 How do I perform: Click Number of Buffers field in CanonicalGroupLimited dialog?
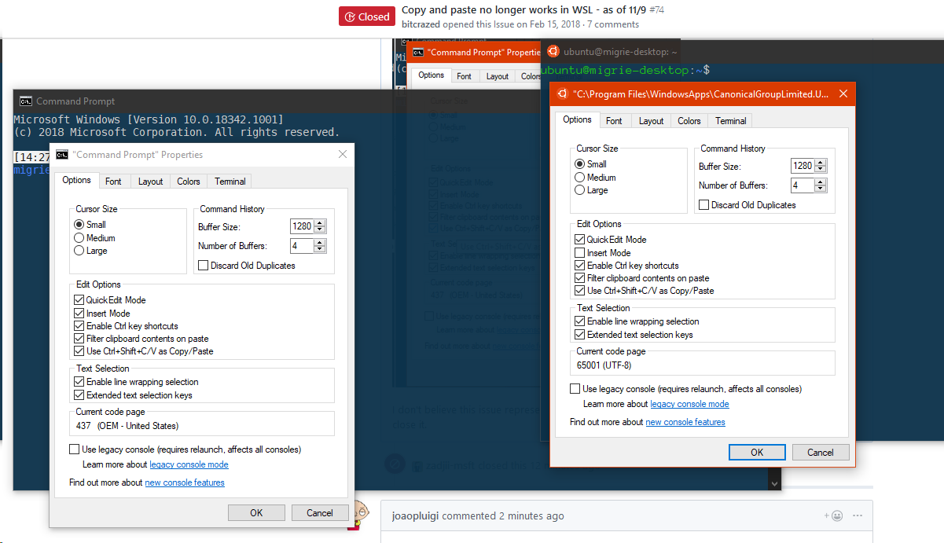point(803,185)
